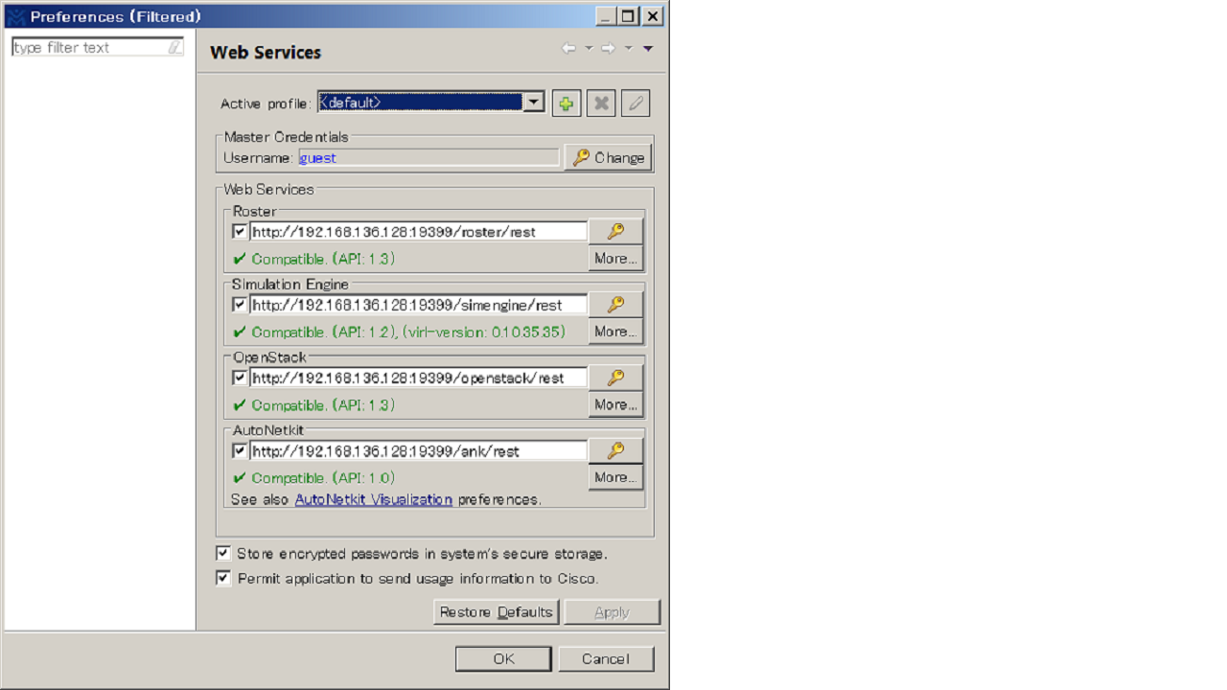
Task: Open the forward history dropdown arrow
Action: 628,48
